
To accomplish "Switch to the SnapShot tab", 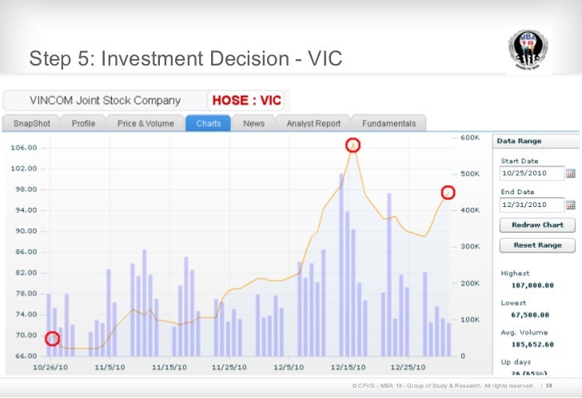I will (32, 124).
